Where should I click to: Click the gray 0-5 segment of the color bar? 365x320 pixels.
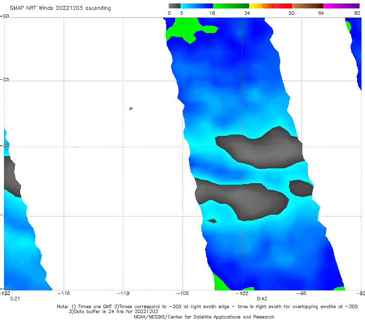pyautogui.click(x=175, y=6)
